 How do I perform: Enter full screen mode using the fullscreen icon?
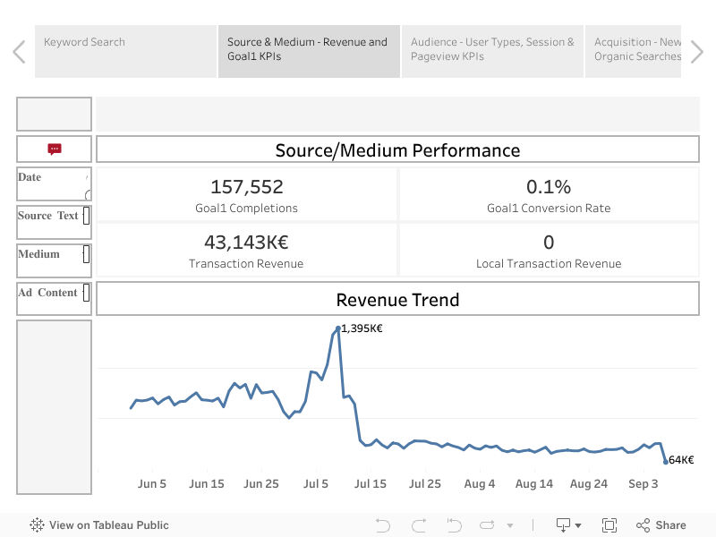(609, 525)
